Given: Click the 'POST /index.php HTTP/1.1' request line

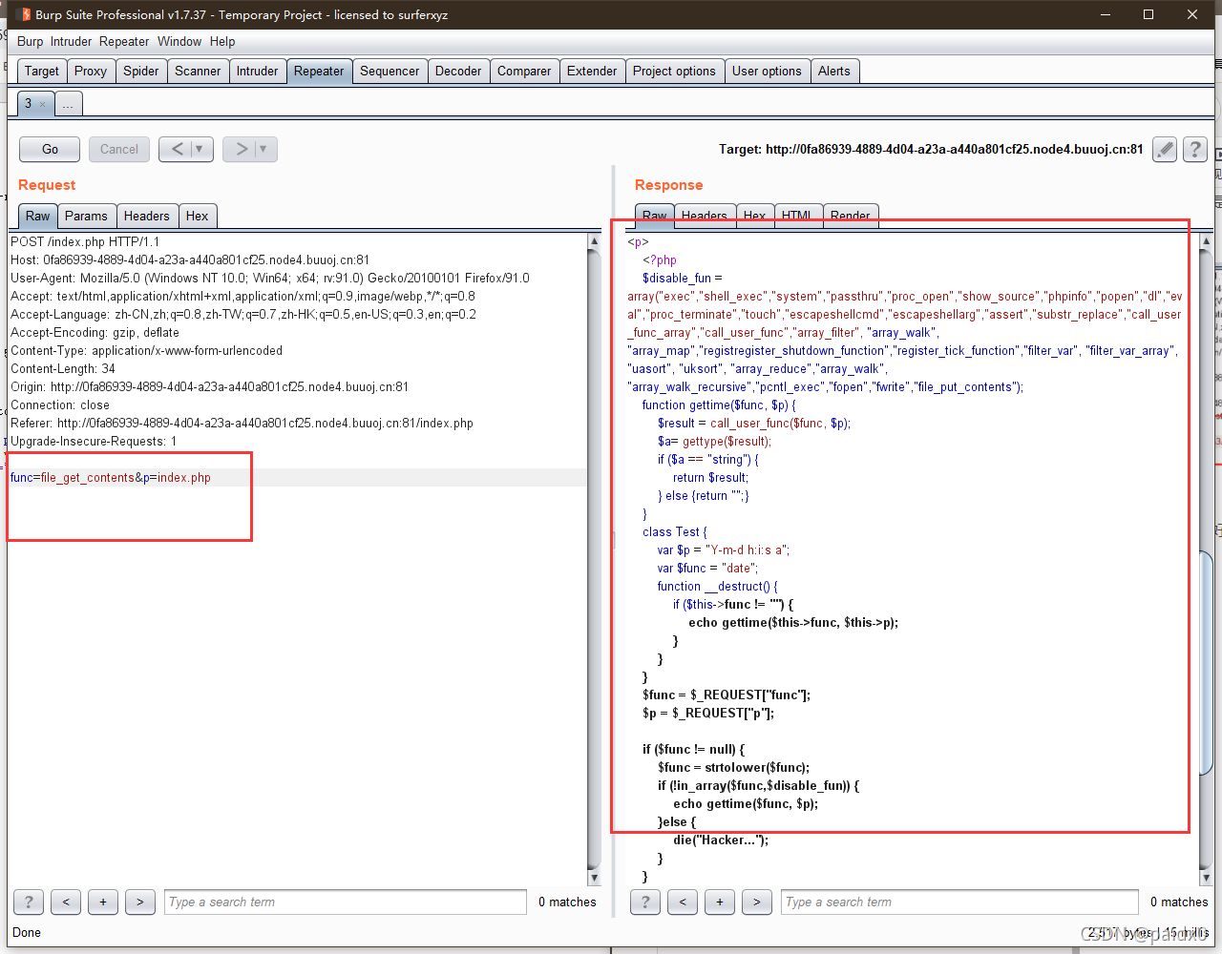Looking at the screenshot, I should [x=85, y=242].
